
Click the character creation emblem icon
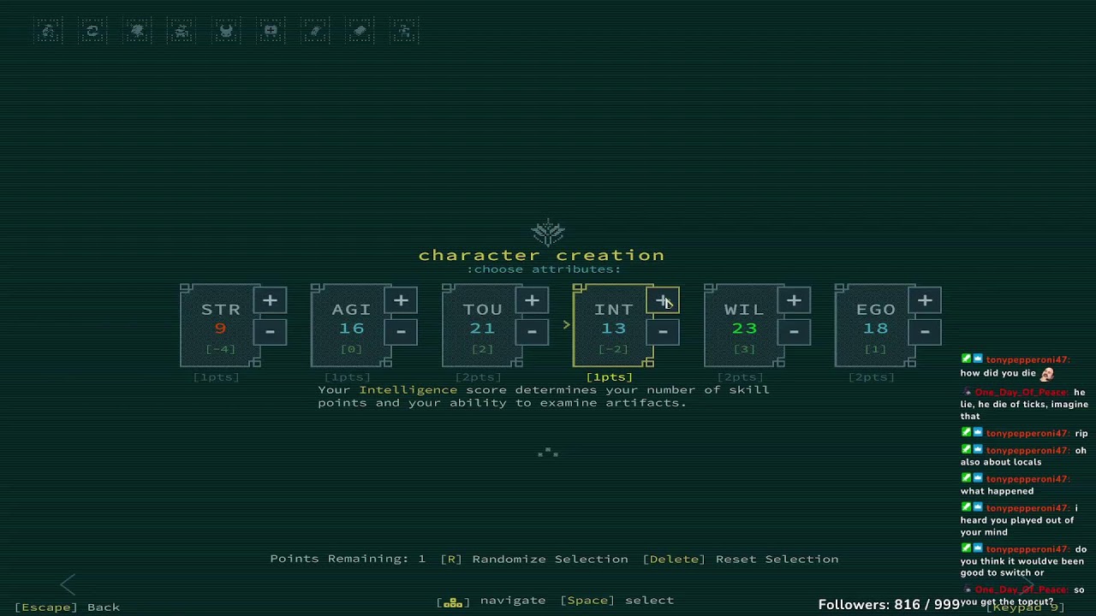548,232
